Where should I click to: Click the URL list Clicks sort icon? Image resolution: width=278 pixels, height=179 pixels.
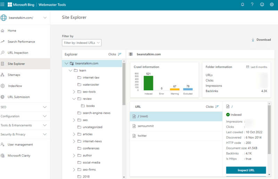tap(217, 107)
